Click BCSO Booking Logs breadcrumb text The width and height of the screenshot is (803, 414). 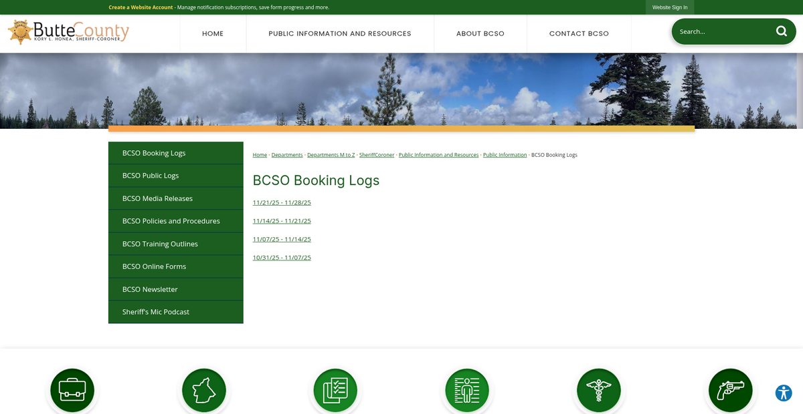tap(554, 155)
